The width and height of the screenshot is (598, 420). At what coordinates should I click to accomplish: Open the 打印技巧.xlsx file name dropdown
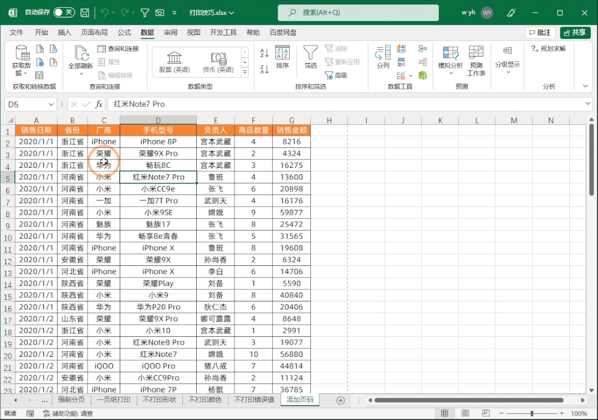point(212,13)
